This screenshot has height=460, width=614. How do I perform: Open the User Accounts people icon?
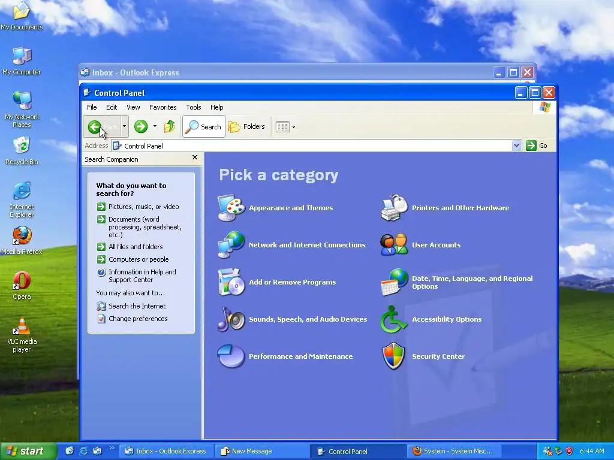click(395, 244)
